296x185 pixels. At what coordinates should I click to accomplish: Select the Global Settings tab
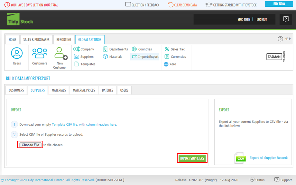[90, 39]
